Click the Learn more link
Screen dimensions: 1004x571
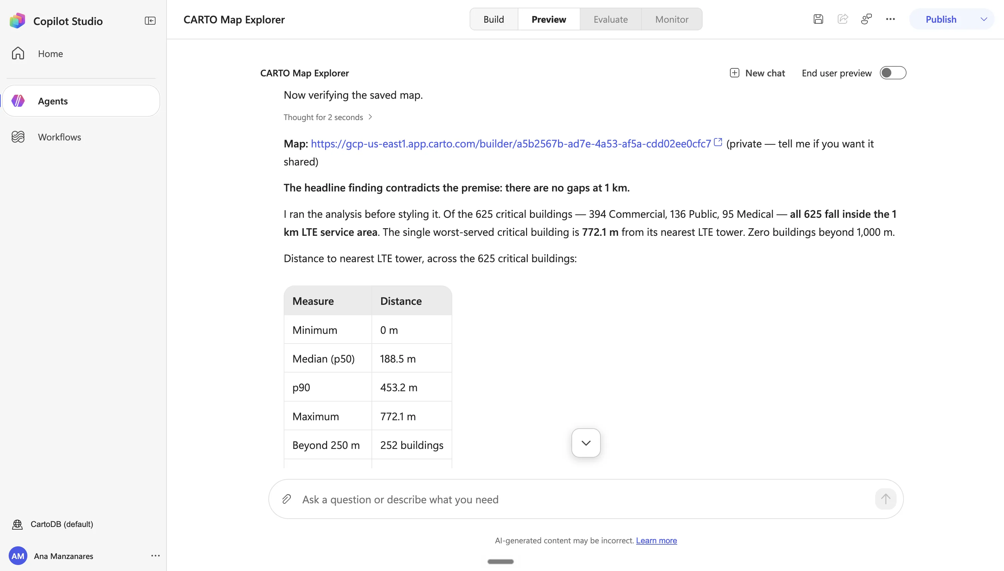click(657, 540)
